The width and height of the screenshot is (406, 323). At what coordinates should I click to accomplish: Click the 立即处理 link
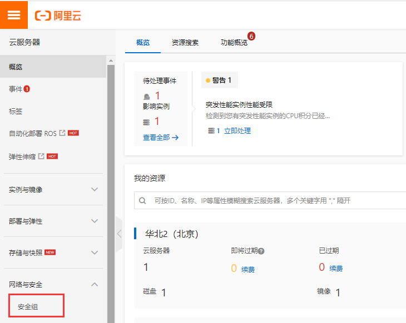pyautogui.click(x=237, y=131)
